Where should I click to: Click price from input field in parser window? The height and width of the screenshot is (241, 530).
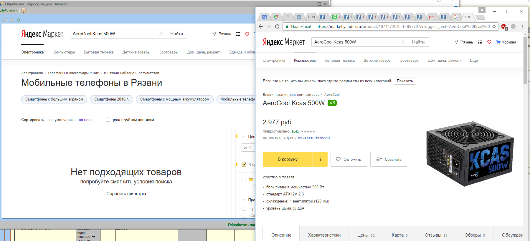(x=248, y=147)
